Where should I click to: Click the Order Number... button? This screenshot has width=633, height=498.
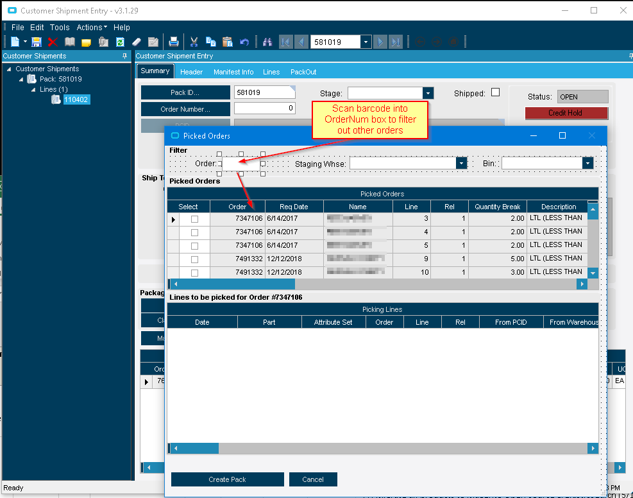pyautogui.click(x=185, y=109)
